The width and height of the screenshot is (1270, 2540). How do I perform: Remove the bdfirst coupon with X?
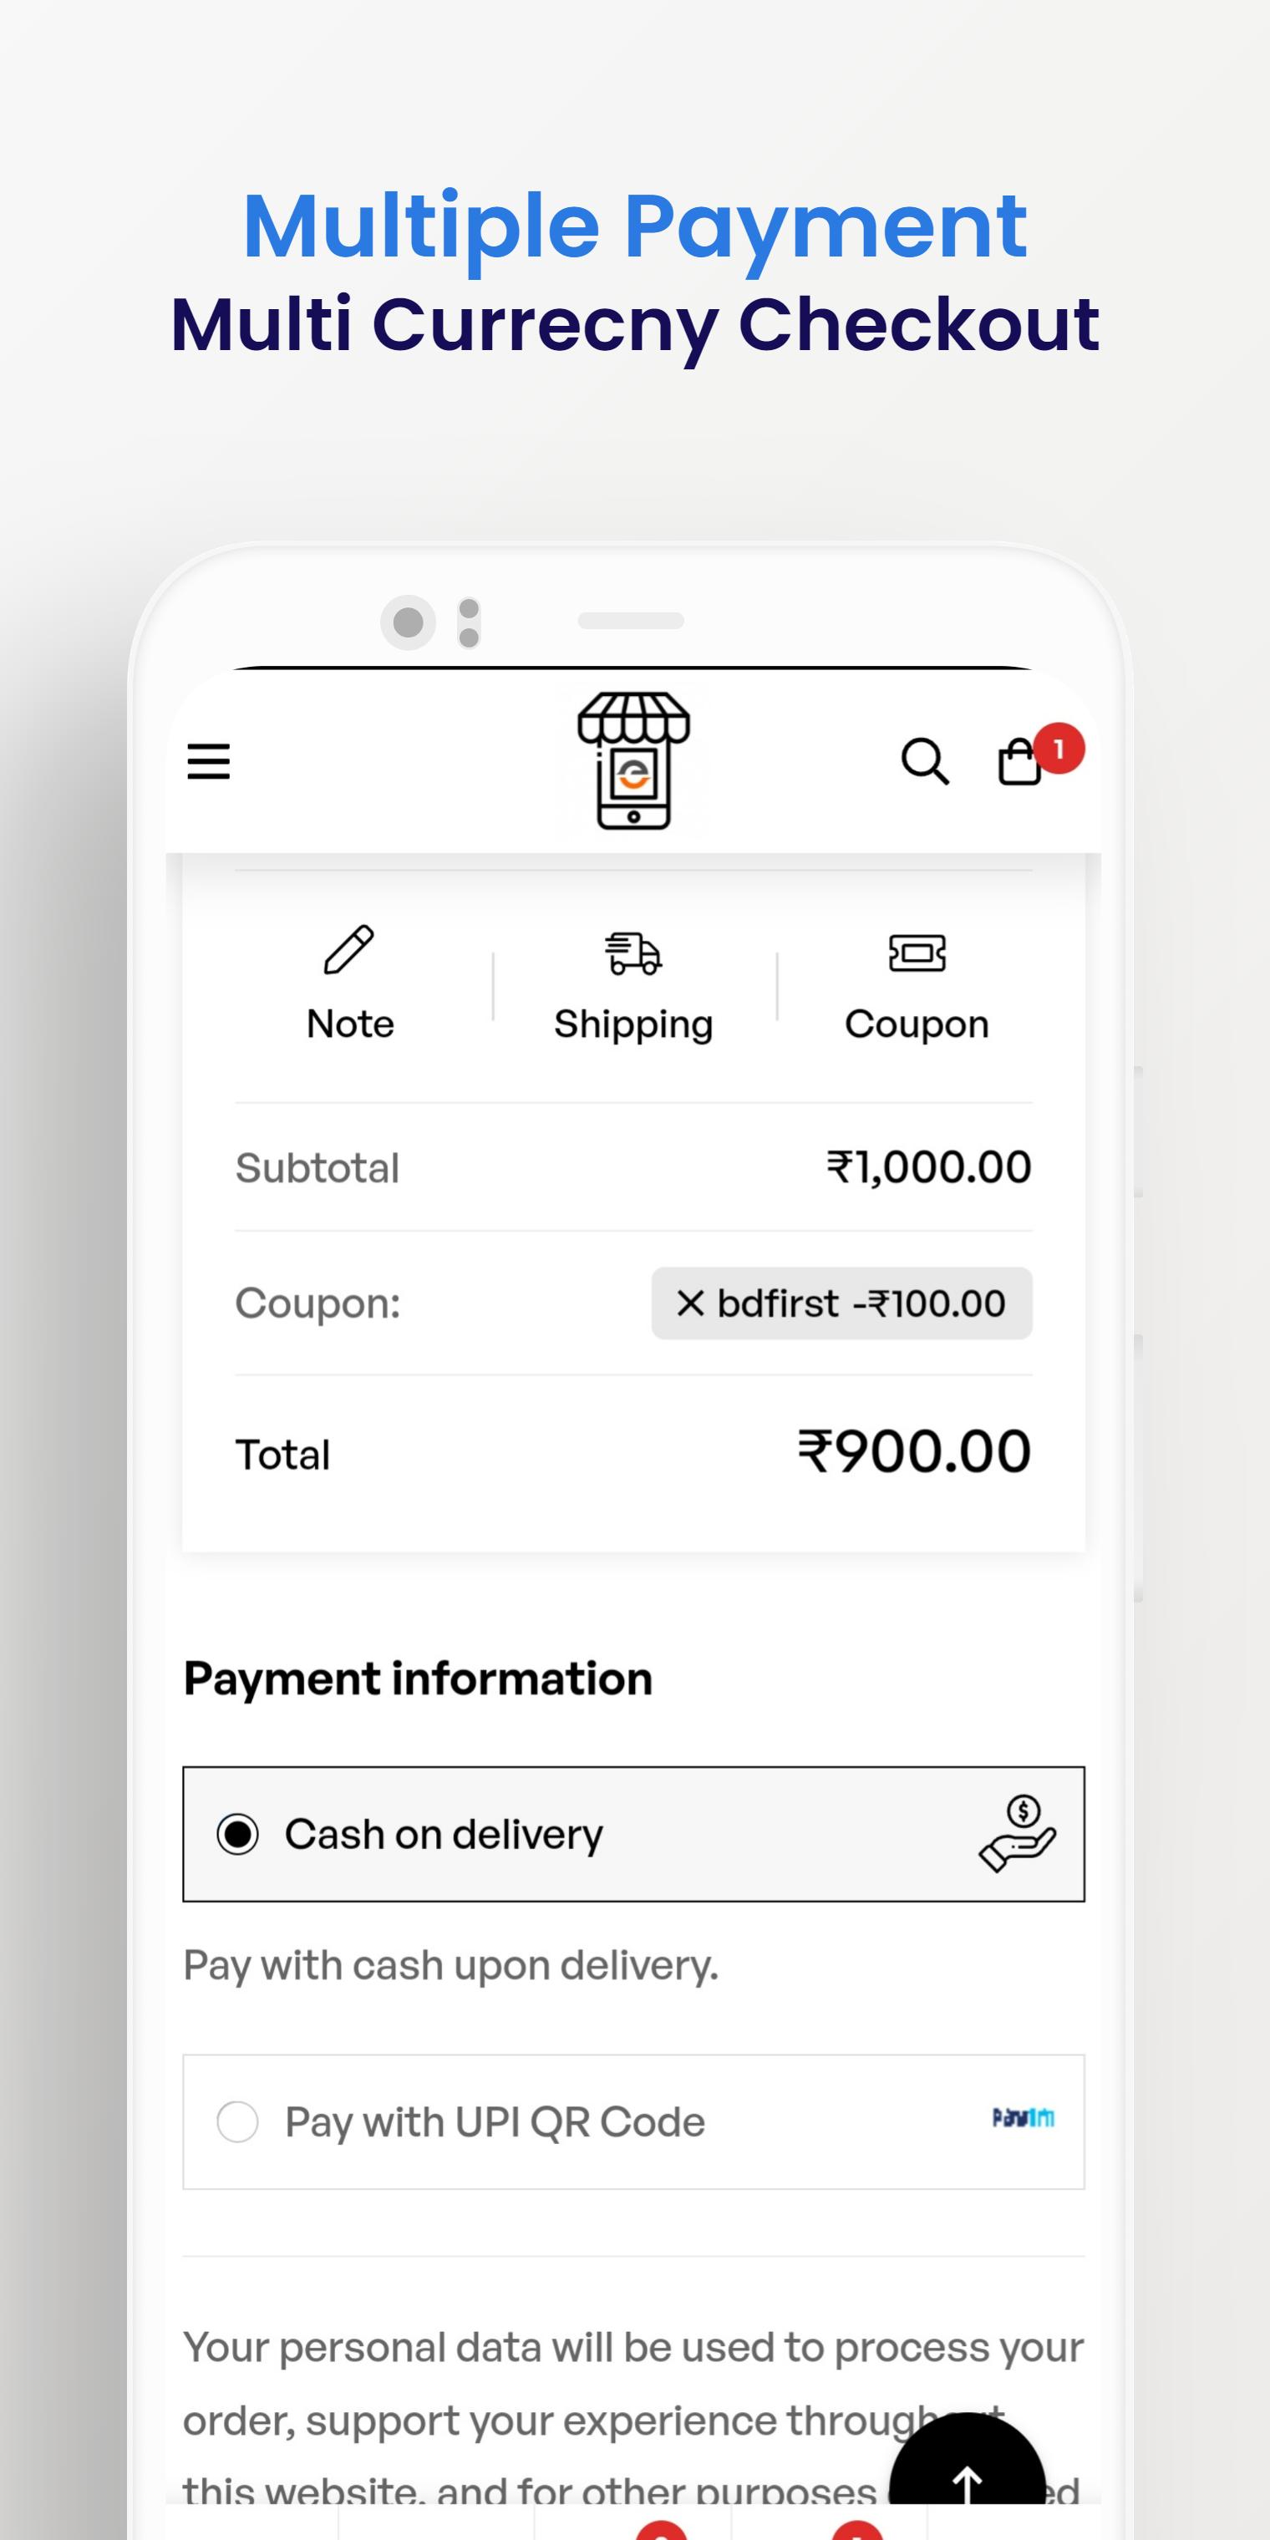click(690, 1303)
